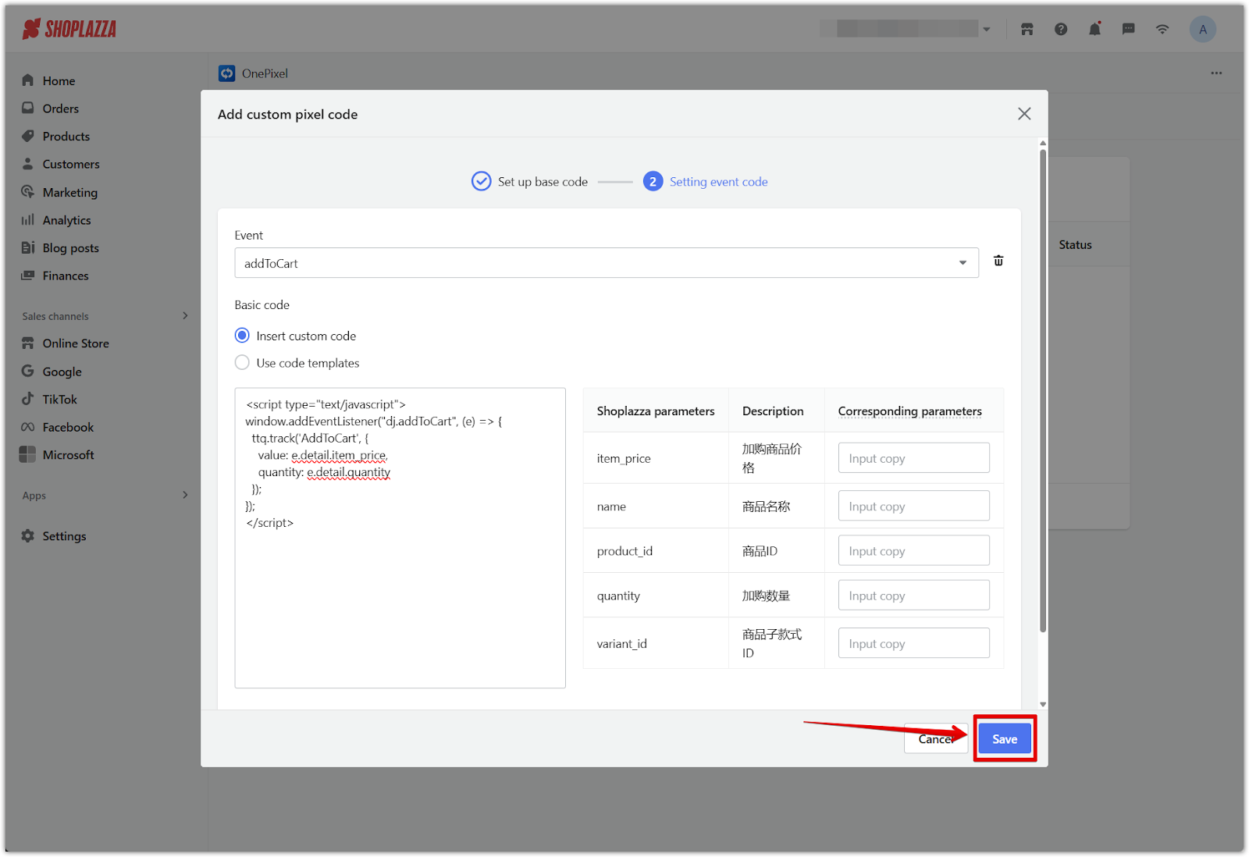Open the chat message icon
The height and width of the screenshot is (857, 1249).
(x=1129, y=30)
